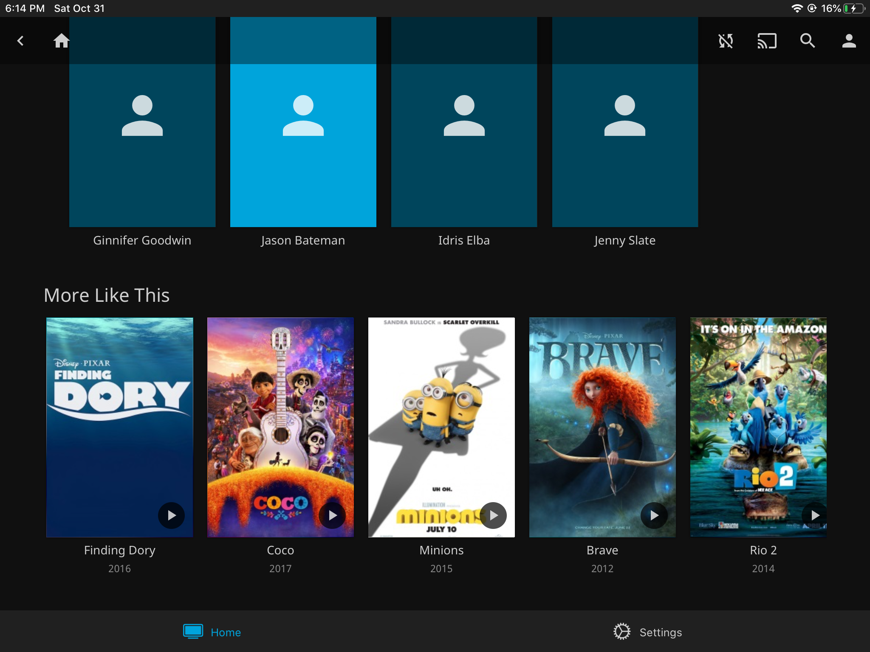Click the Finding Dory title text
Image resolution: width=870 pixels, height=652 pixels.
(120, 550)
